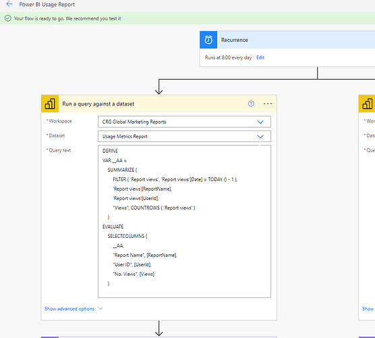Click Run a query against a dataset title

coord(98,104)
